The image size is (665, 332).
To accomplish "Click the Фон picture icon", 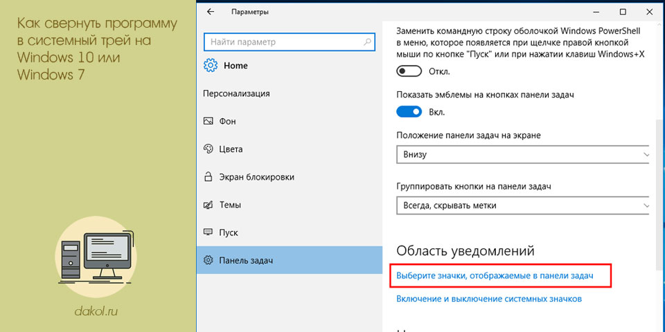I will pos(208,121).
